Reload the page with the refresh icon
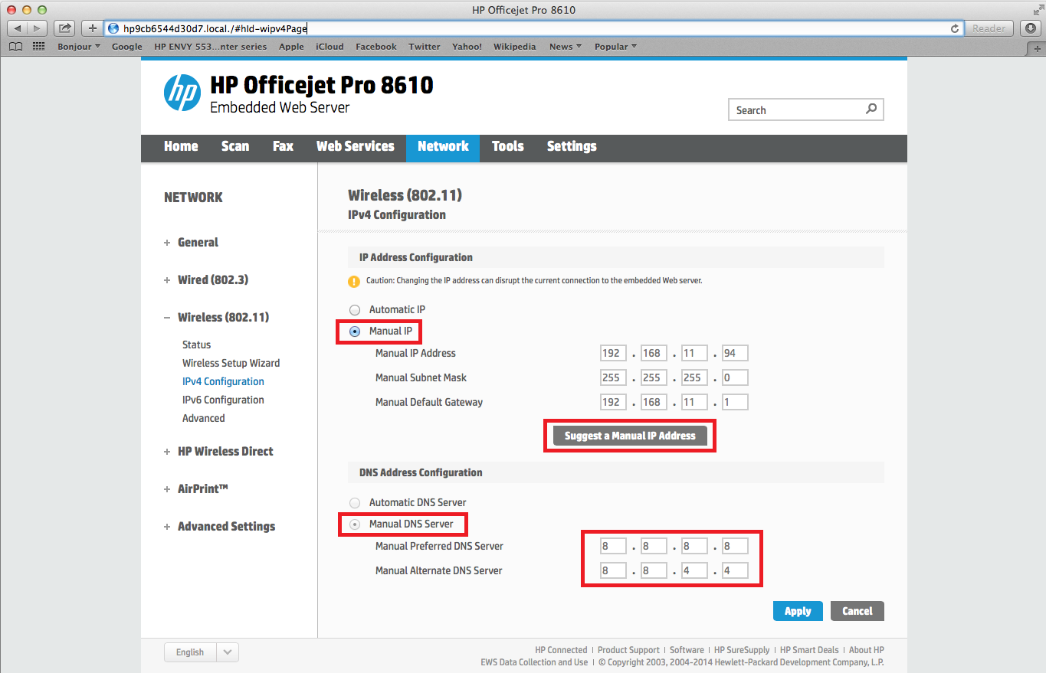1046x673 pixels. coord(955,28)
